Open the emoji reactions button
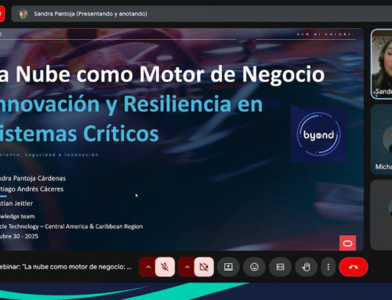Screen dimensions: 392x300 pos(254,267)
